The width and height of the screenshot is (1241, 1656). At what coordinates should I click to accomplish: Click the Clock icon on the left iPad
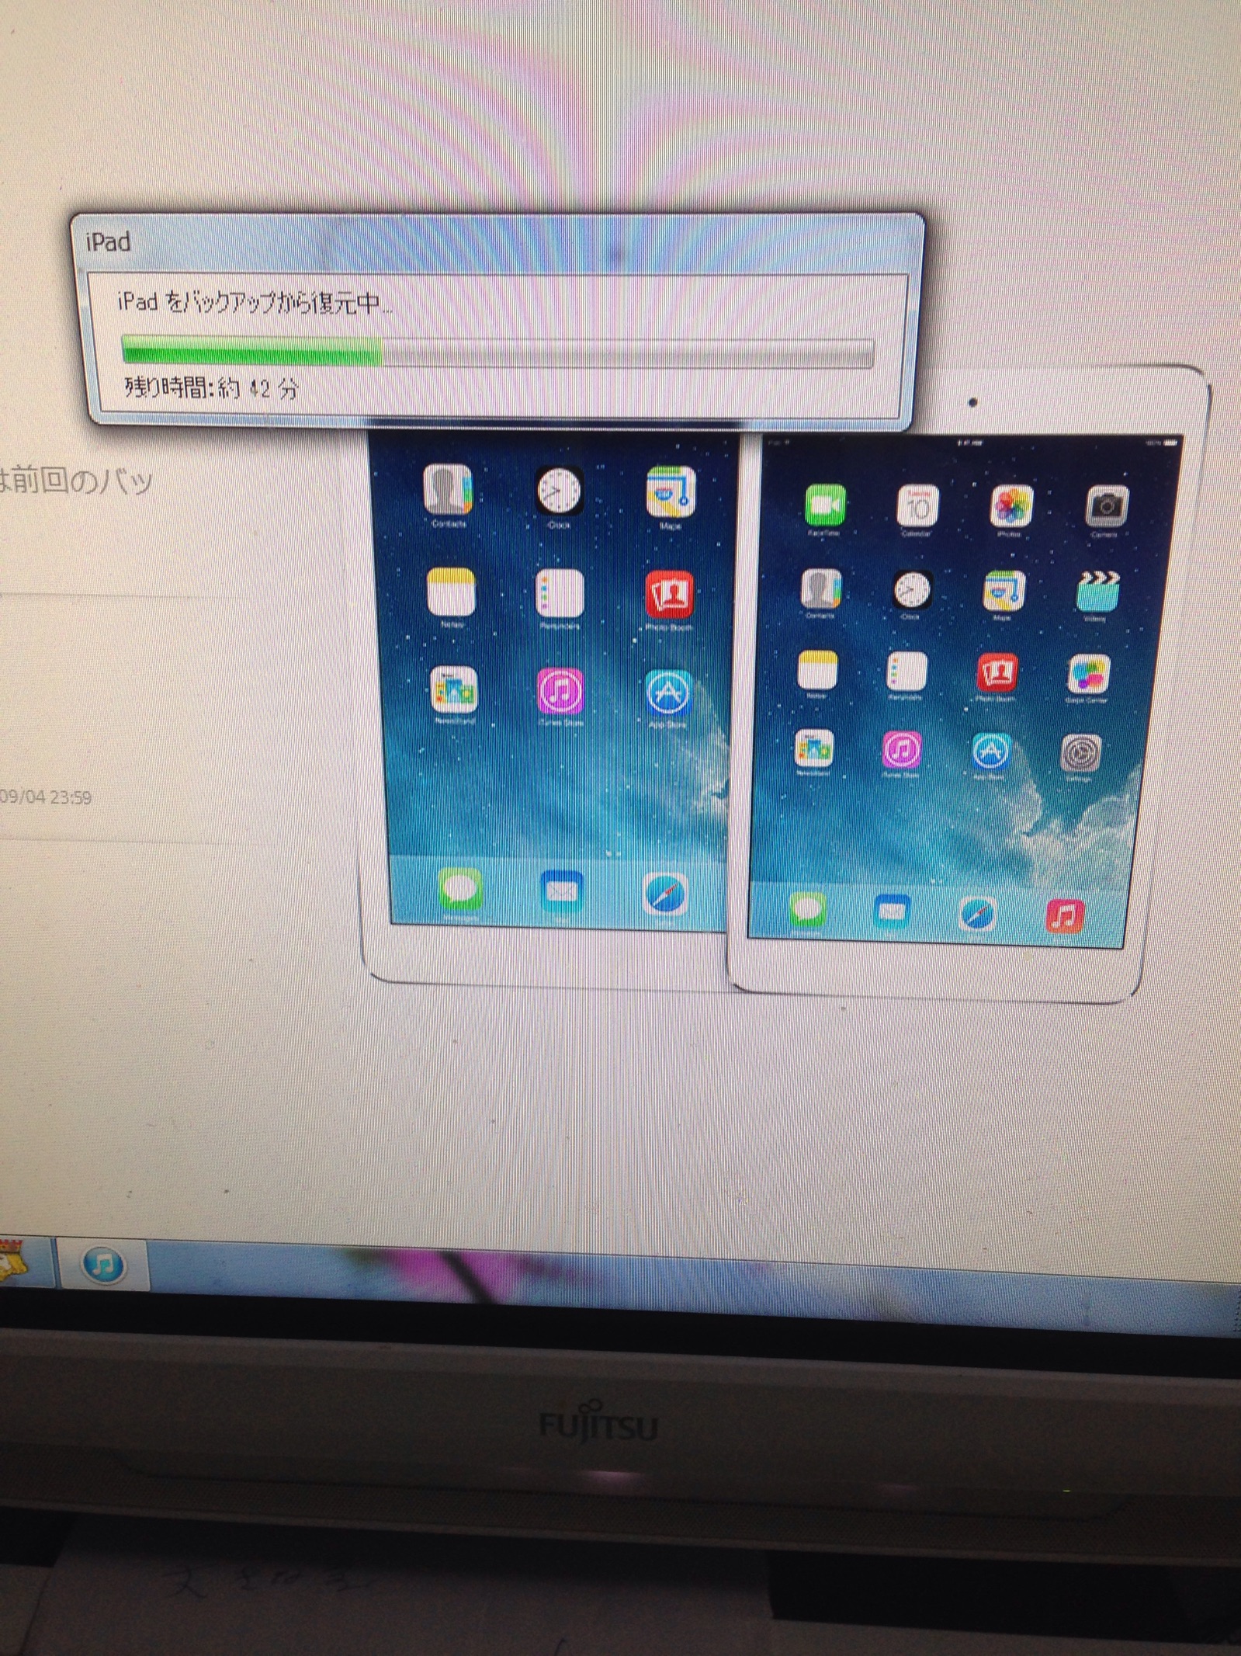tap(559, 491)
